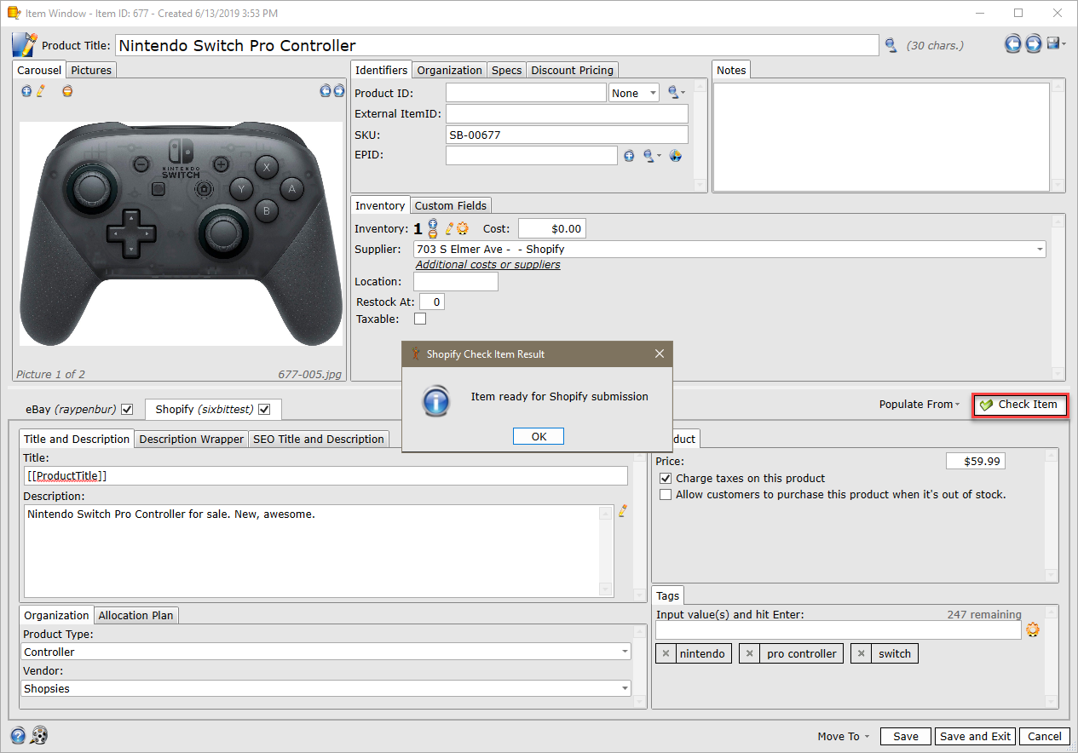The image size is (1078, 753).
Task: Click the SKU input field
Action: (567, 135)
